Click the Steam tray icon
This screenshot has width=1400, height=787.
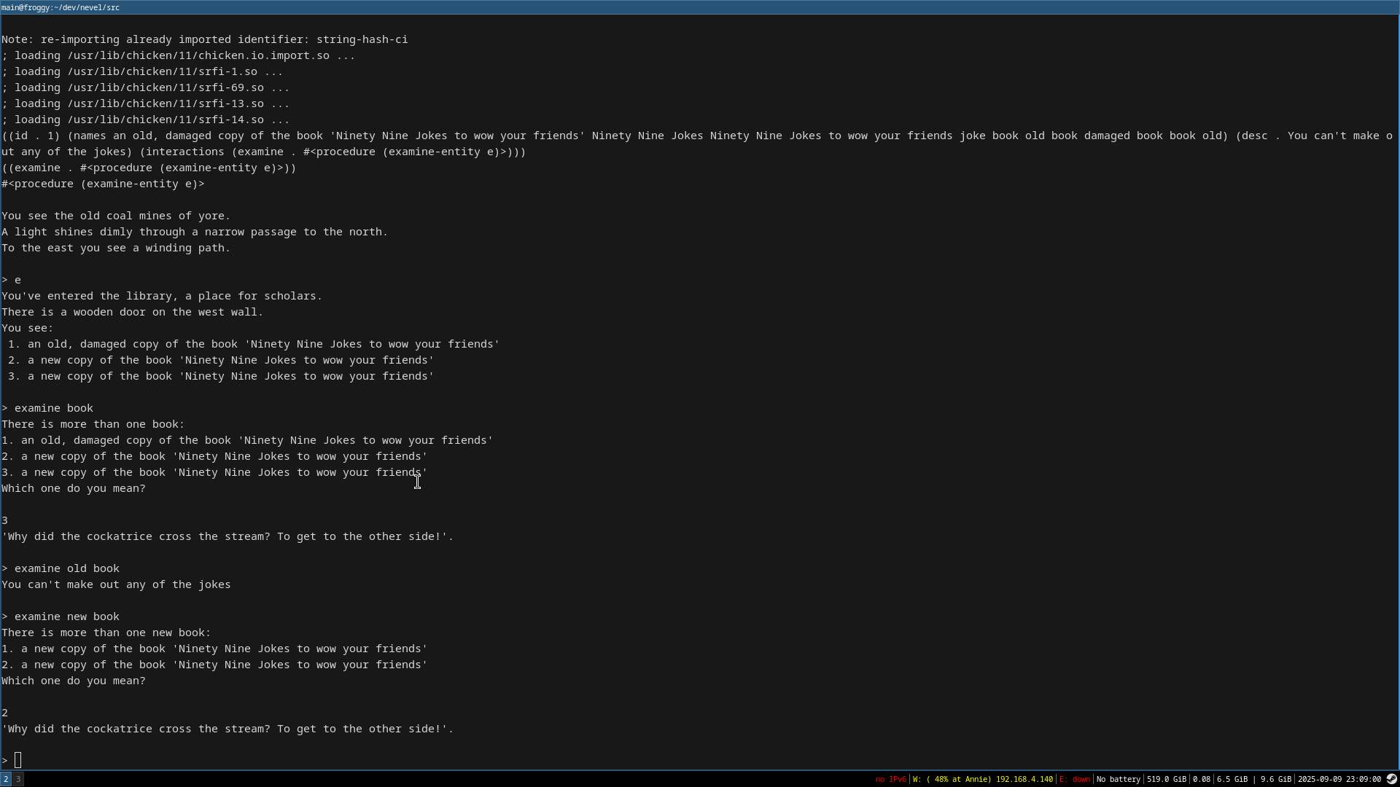pyautogui.click(x=1391, y=779)
